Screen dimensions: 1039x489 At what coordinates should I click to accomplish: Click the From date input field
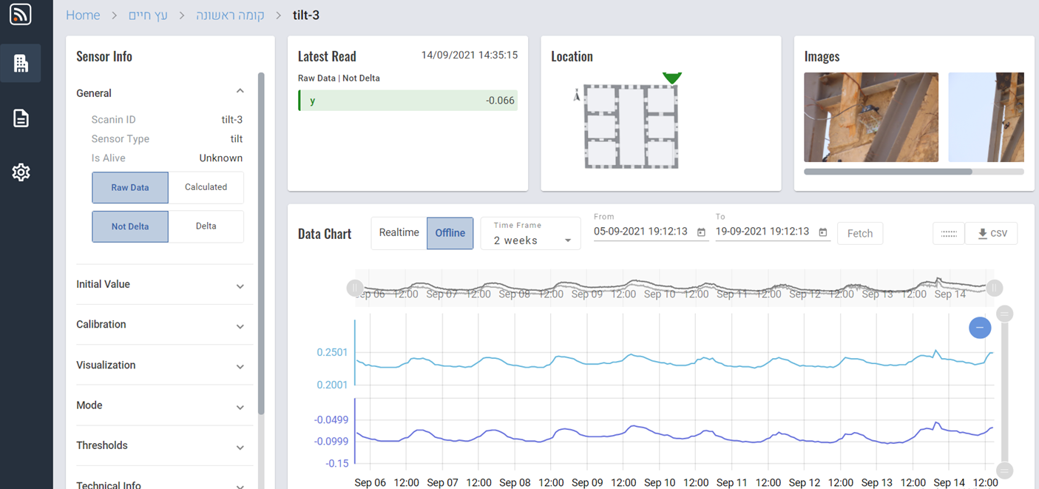652,232
